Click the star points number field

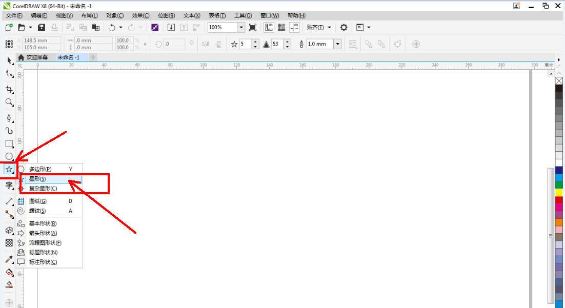point(245,44)
